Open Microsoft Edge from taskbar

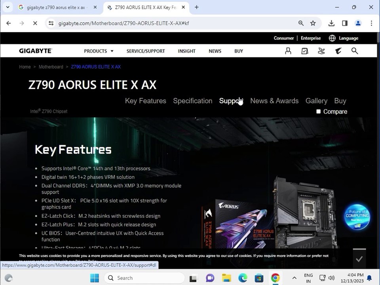(243, 278)
